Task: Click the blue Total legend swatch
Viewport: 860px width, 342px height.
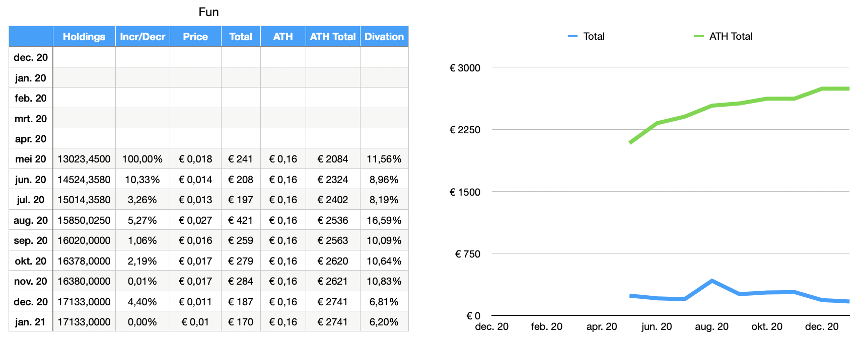Action: pos(572,36)
